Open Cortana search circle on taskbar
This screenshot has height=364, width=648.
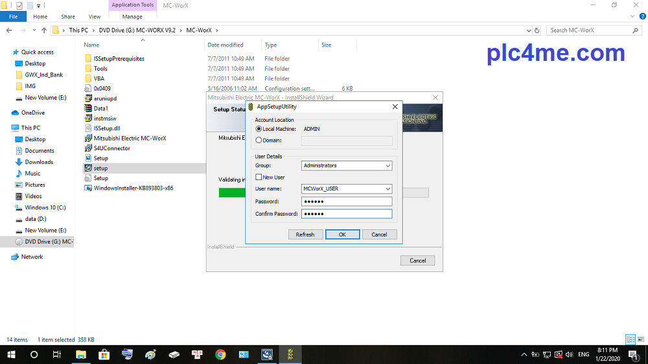[34, 354]
